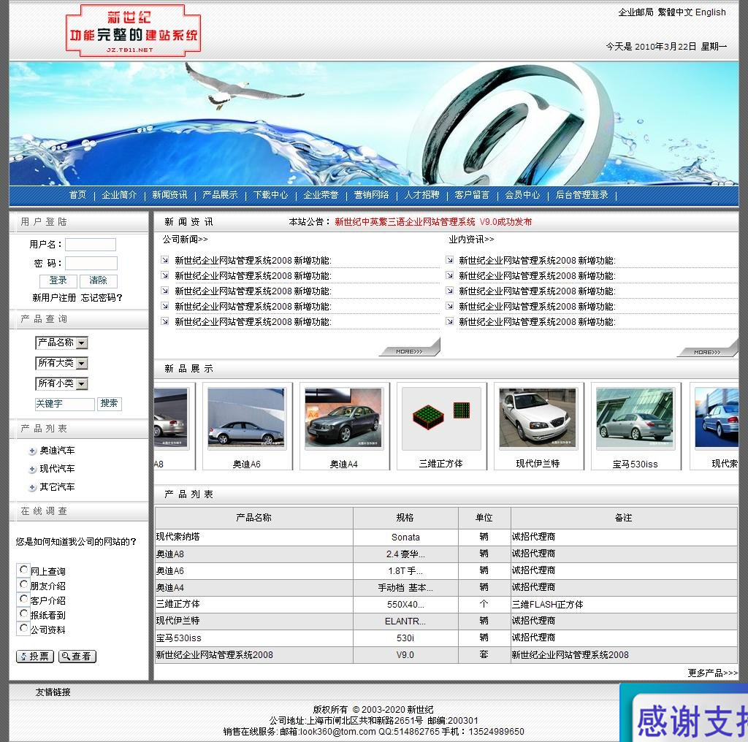Open the 所有大类 dropdown
Image resolution: width=748 pixels, height=742 pixels.
coord(61,364)
